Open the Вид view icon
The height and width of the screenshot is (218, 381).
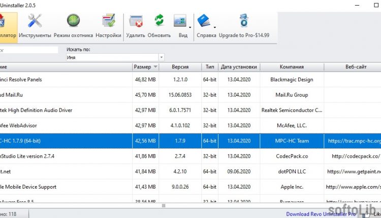(180, 21)
